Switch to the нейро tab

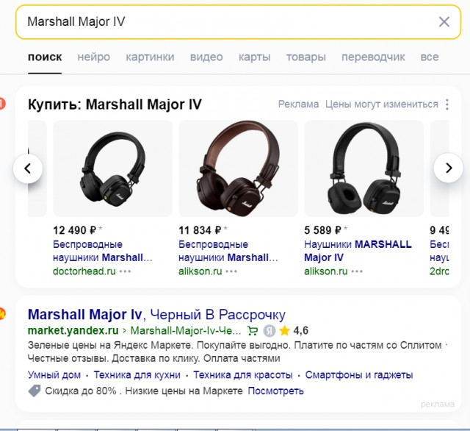tap(94, 57)
